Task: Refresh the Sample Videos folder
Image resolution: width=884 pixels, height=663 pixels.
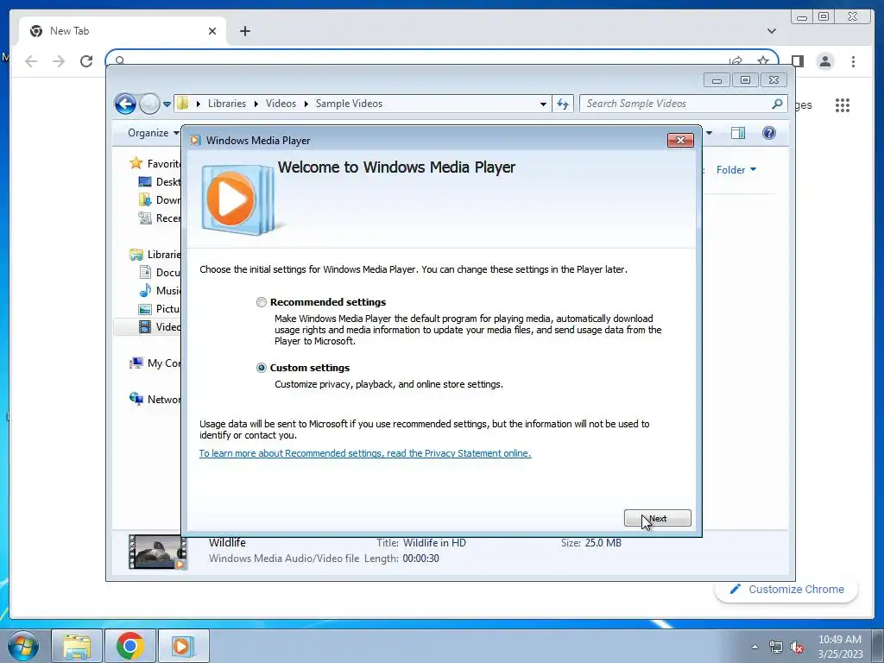Action: pos(563,104)
